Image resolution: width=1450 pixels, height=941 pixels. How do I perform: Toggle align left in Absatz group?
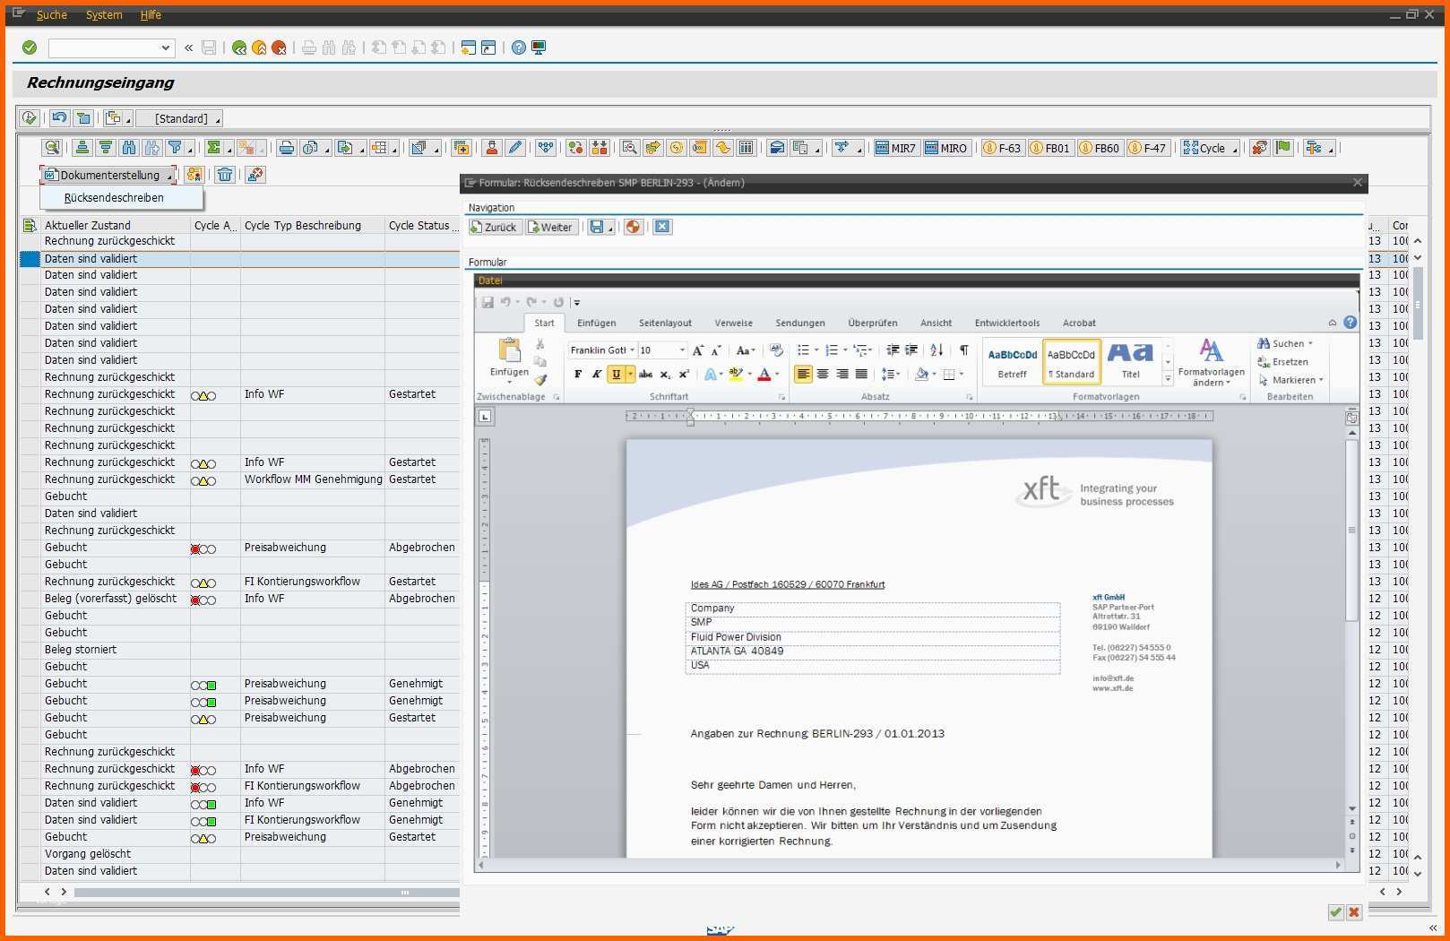(x=803, y=375)
